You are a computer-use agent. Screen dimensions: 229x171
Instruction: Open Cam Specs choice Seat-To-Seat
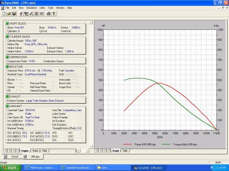pyautogui.click(x=32, y=117)
